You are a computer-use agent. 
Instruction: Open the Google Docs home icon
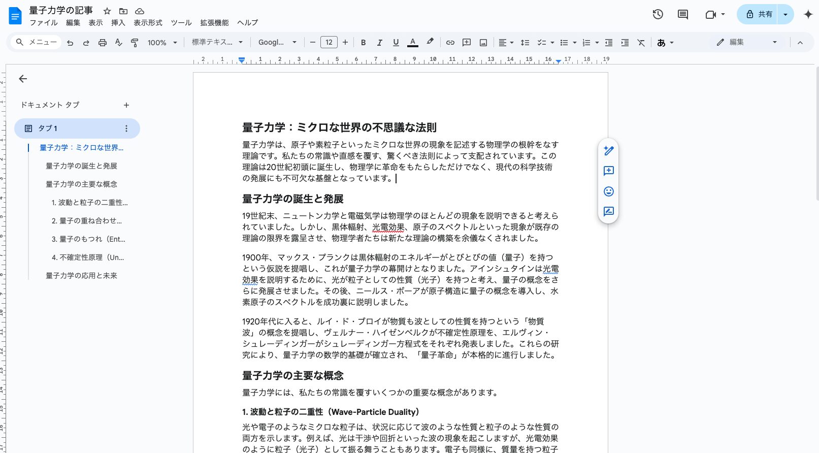click(15, 16)
